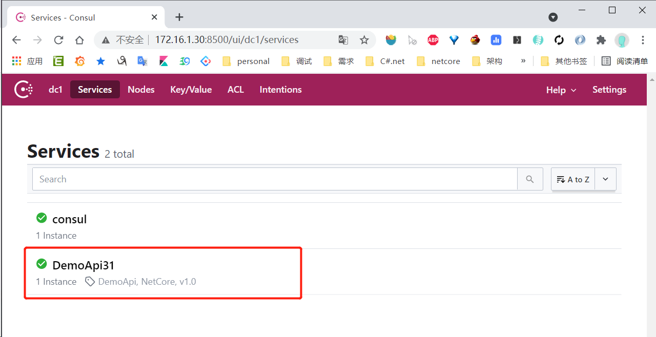Viewport: 656px width, 337px height.
Task: Open the DemoApi31 service
Action: click(84, 265)
